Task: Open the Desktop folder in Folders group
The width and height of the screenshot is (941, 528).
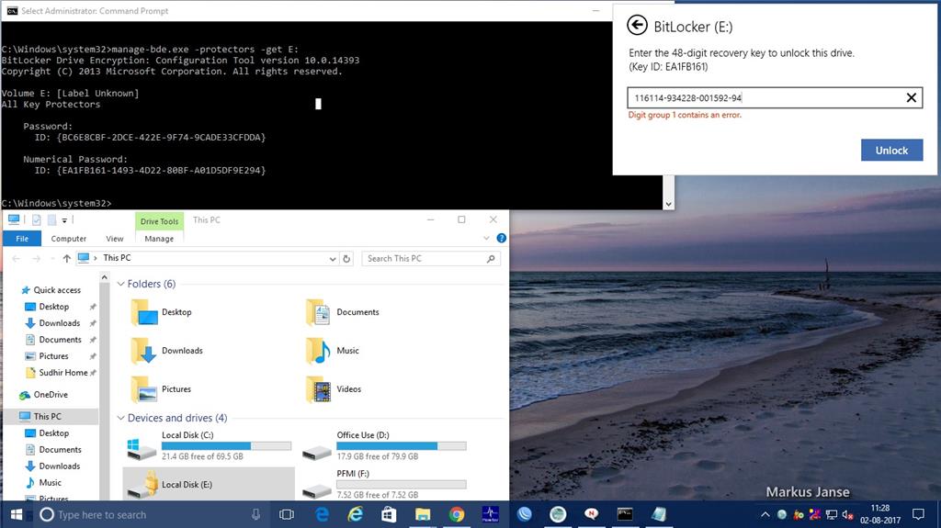Action: [162, 312]
